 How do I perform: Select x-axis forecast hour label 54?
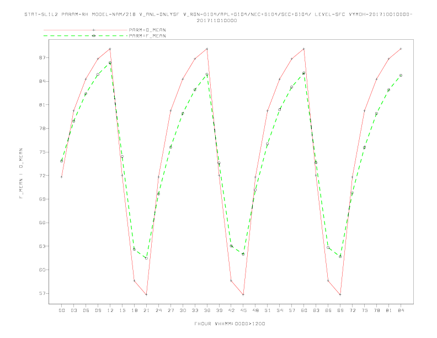coord(280,310)
